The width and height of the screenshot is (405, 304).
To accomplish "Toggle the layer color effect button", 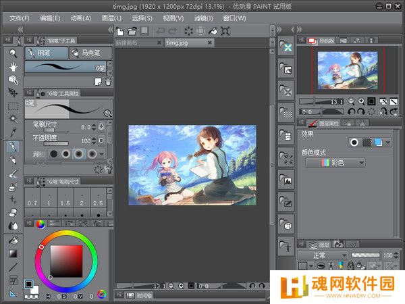I will coord(378,142).
